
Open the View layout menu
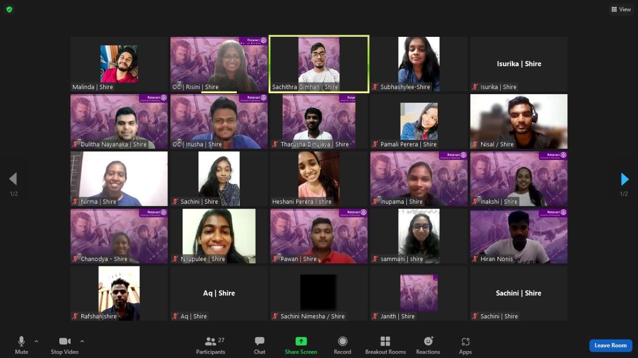[x=620, y=9]
